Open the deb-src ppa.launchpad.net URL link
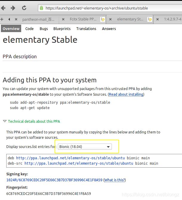182x200 pixels. (x=79, y=163)
